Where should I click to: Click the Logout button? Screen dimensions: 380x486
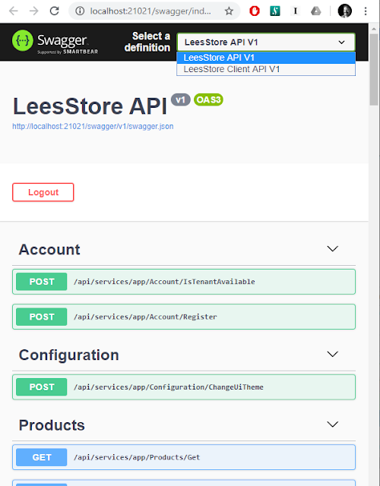[43, 192]
